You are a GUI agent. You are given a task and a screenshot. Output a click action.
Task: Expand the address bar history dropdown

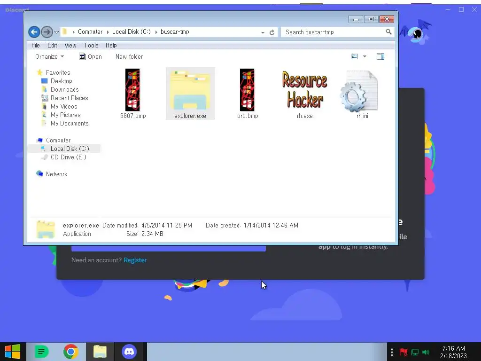263,32
